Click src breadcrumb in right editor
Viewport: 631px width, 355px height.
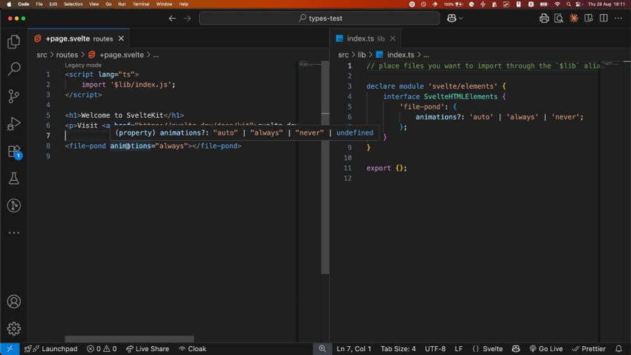coord(343,55)
